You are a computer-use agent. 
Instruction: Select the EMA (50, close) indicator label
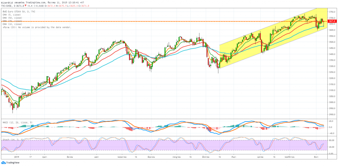[13, 18]
